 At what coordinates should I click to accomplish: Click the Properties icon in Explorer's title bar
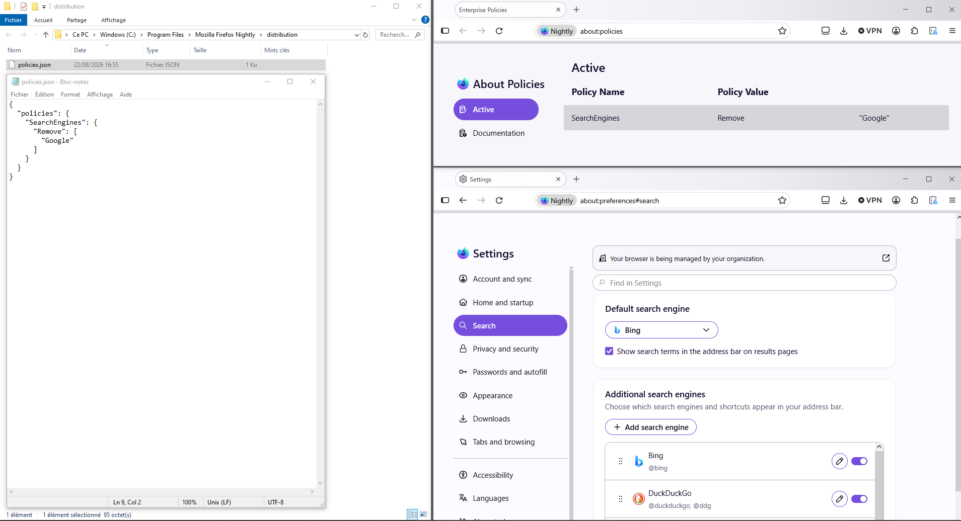tap(24, 7)
